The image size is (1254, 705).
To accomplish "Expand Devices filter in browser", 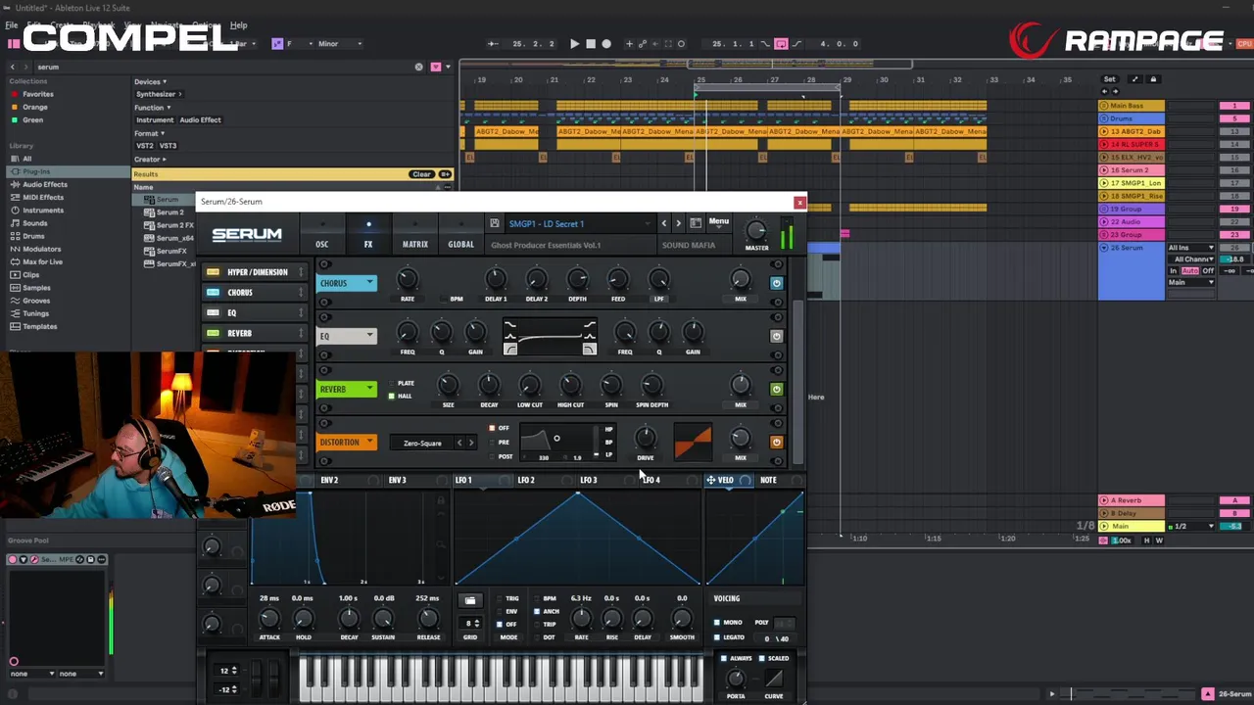I will click(150, 81).
